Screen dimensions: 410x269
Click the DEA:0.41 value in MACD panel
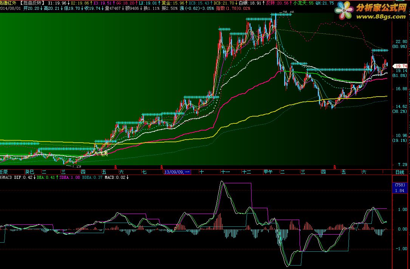[46, 177]
